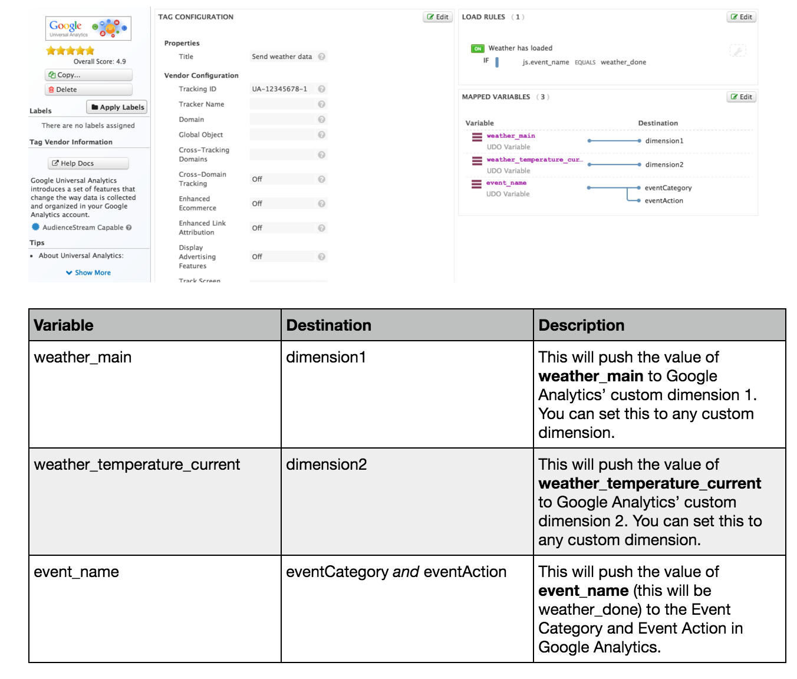
Task: Click the five-star rating icon
Action: click(x=70, y=51)
